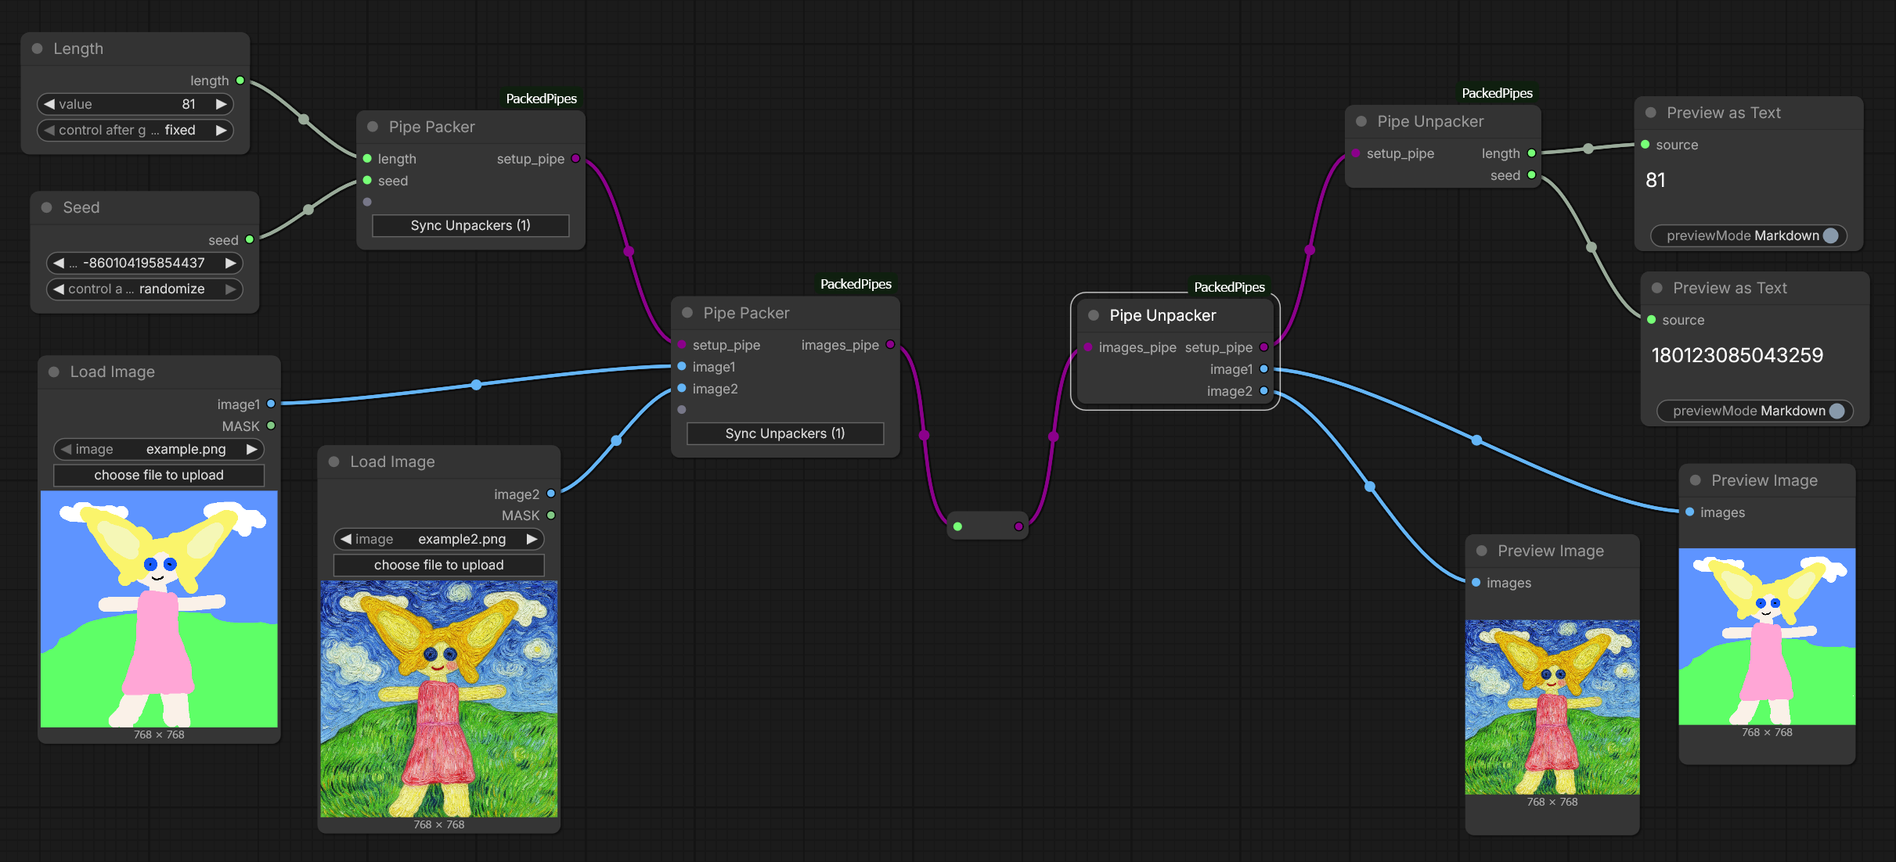The image size is (1896, 862).
Task: Click the Length node title
Action: [x=78, y=48]
